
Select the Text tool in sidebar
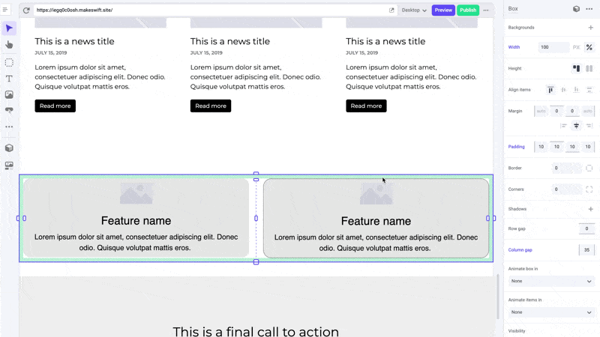coord(9,79)
